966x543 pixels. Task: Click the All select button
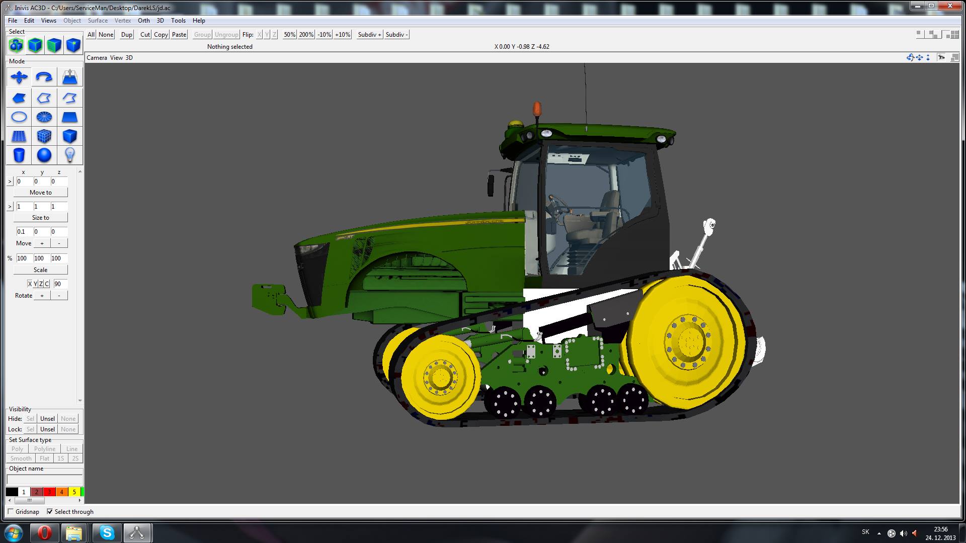point(91,34)
